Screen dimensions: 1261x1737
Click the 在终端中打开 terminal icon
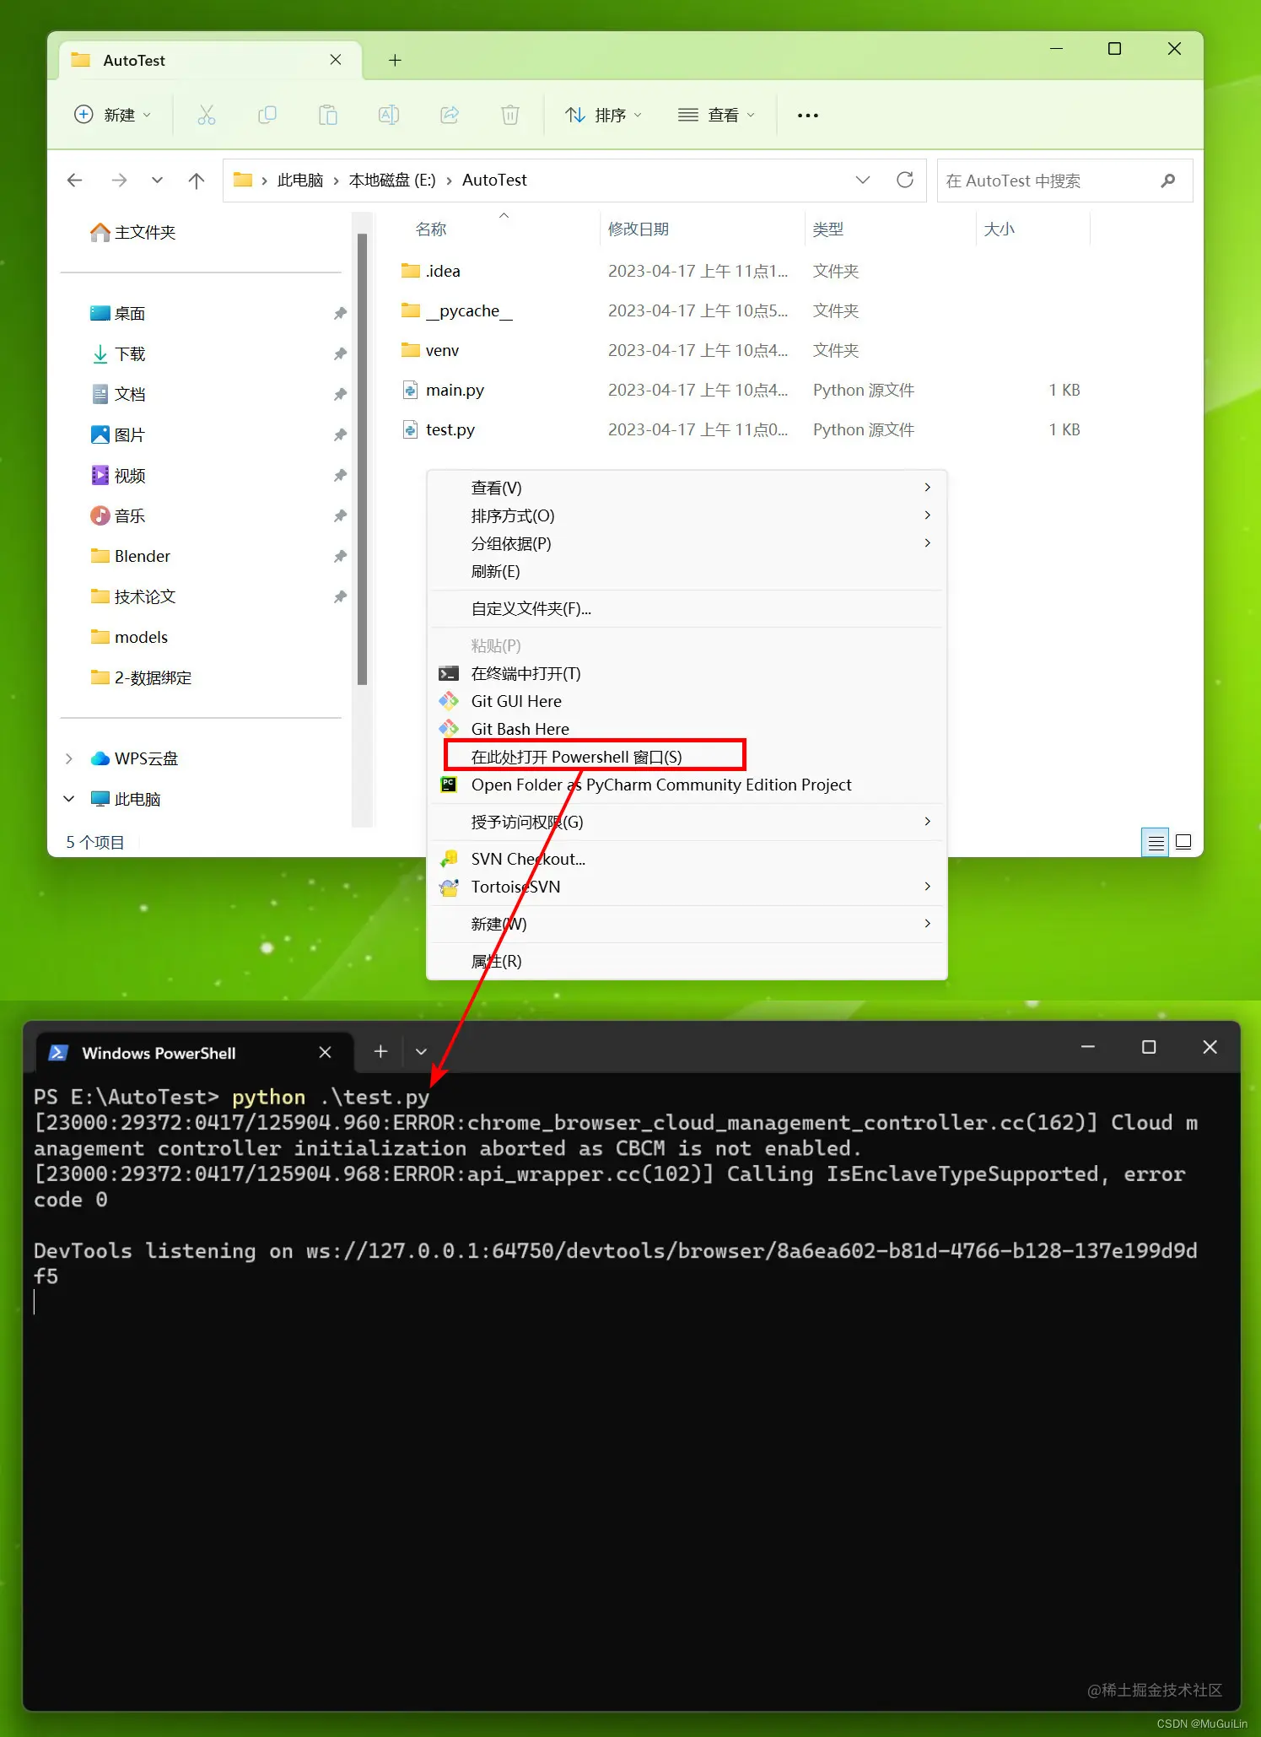coord(449,673)
